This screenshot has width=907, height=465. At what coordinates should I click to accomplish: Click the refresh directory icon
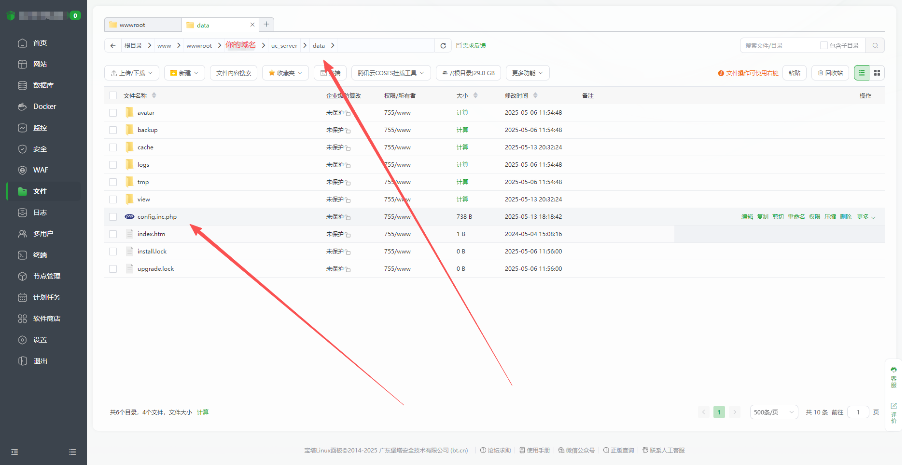point(443,46)
